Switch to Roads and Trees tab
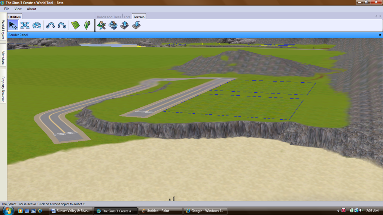The image size is (383, 215). (x=109, y=17)
